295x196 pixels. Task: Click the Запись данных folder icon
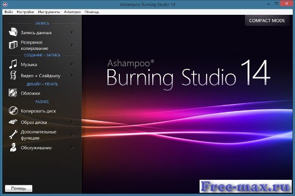point(13,32)
